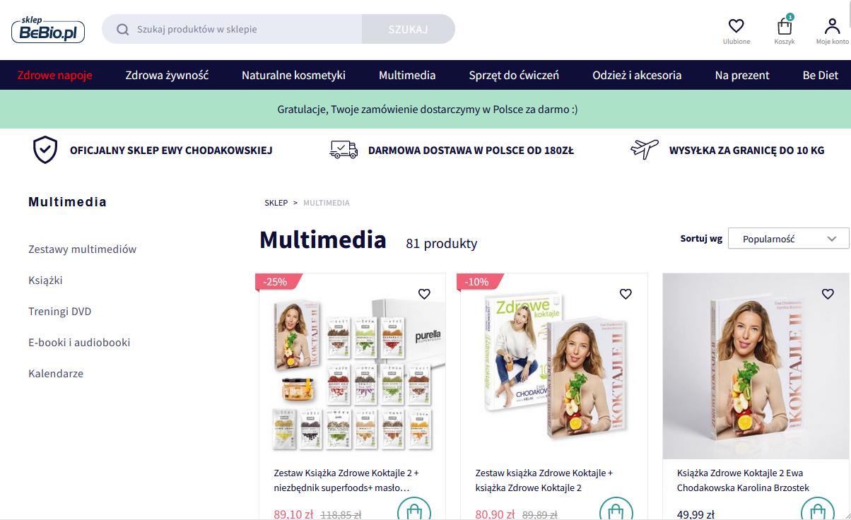Click the SZUKAJ search button
Viewport: 851px width, 520px height.
pos(409,29)
